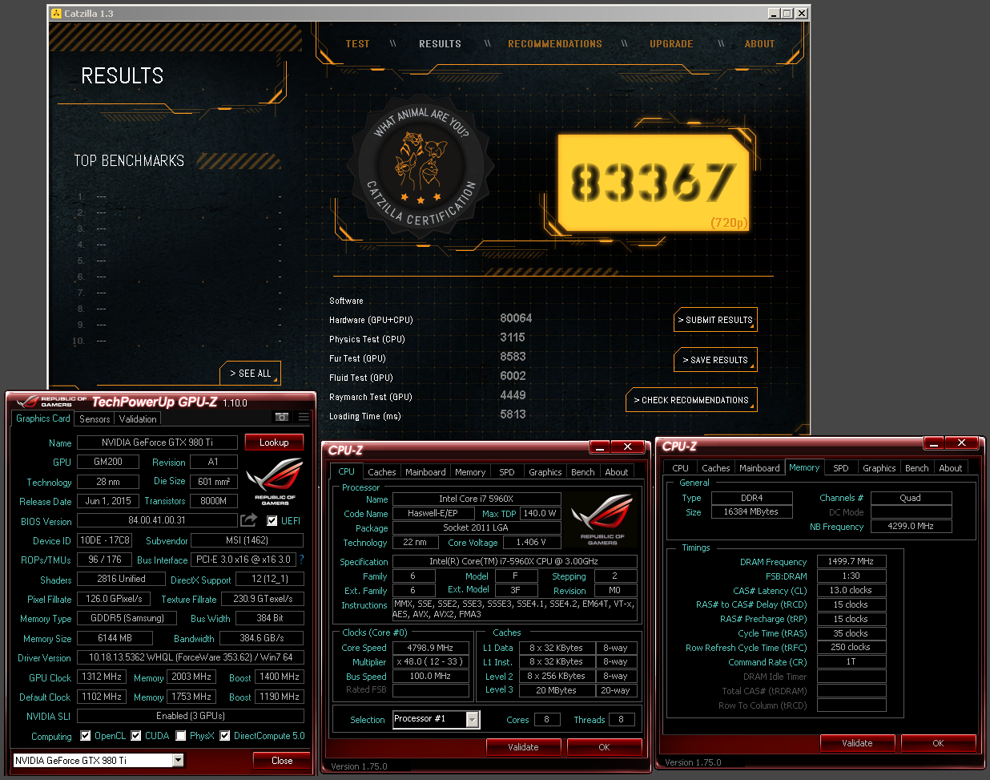Viewport: 990px width, 780px height.
Task: Click the BIOS version share icon
Action: tap(249, 520)
